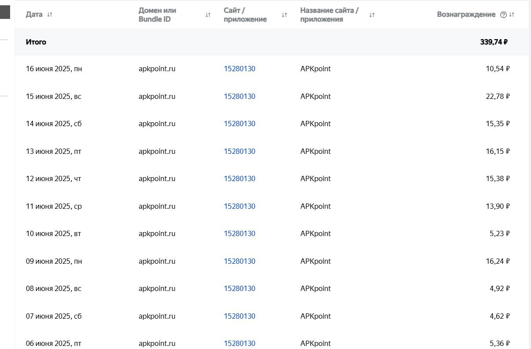Click the Дата column header text
531x349 pixels.
pyautogui.click(x=34, y=15)
